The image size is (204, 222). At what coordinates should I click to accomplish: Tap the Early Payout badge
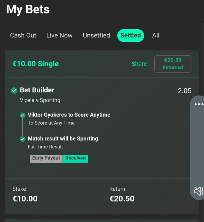(46, 158)
